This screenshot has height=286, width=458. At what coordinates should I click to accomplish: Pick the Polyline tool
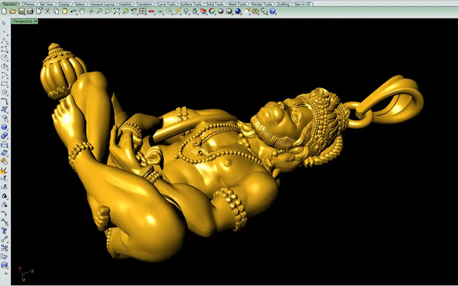(x=4, y=41)
